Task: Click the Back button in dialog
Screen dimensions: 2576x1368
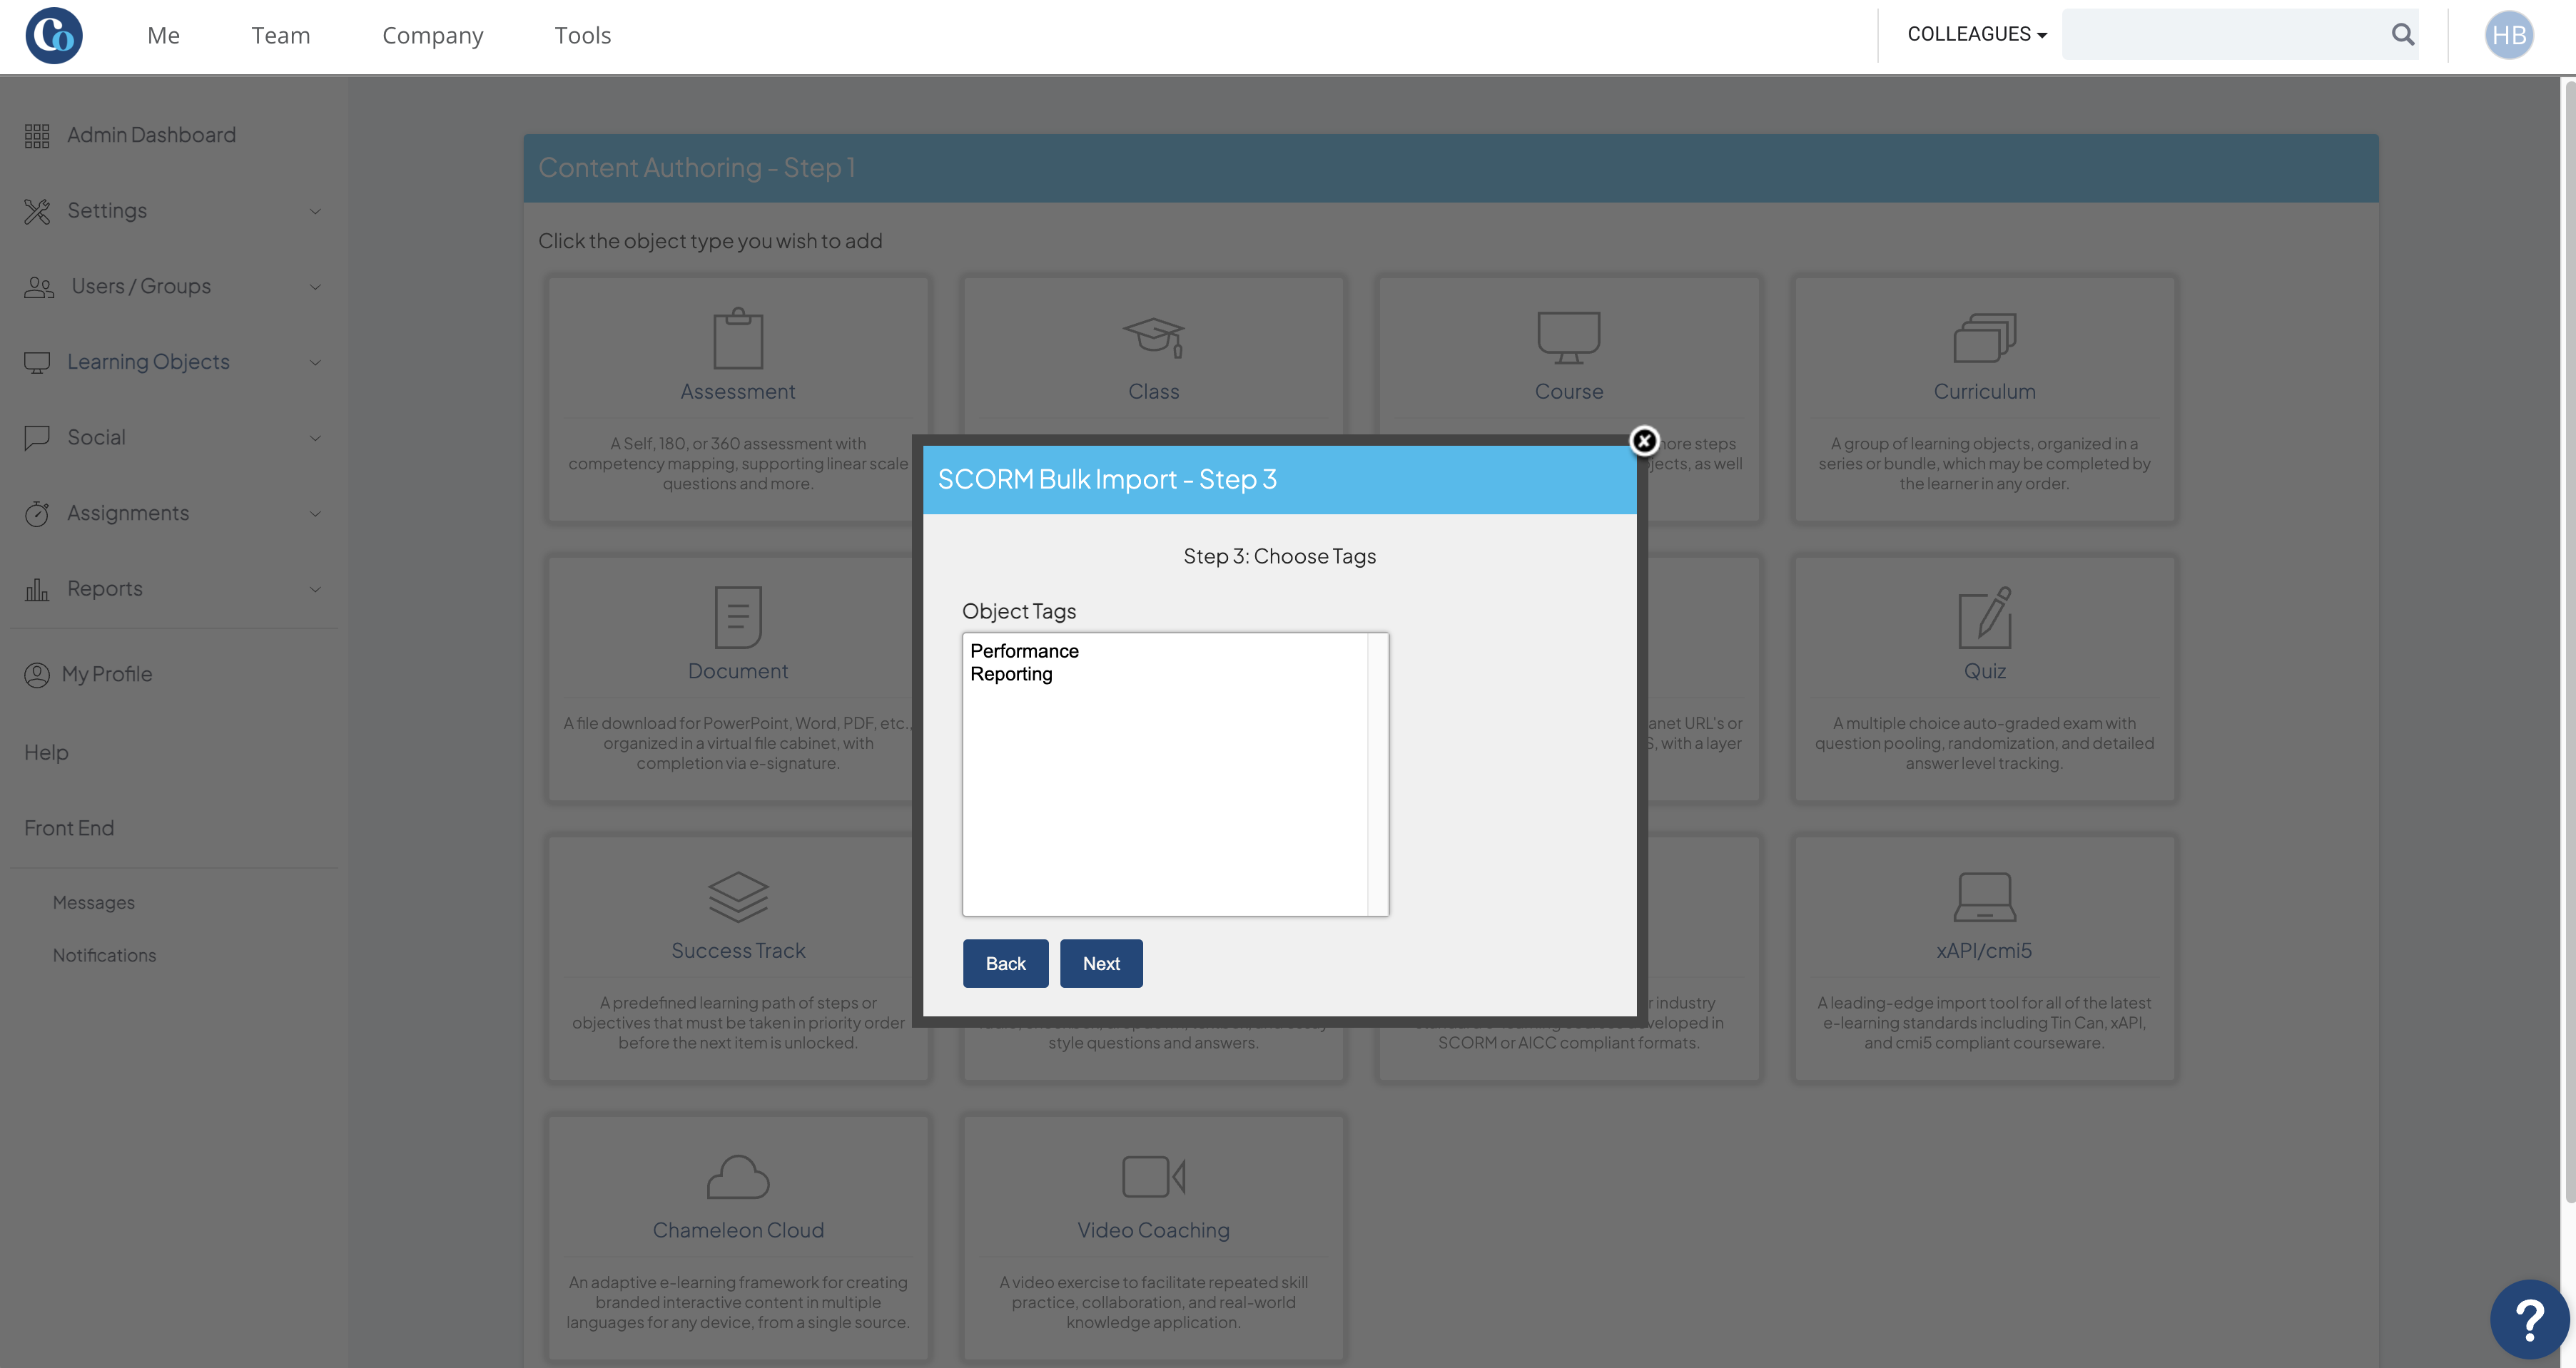Action: 1005,964
